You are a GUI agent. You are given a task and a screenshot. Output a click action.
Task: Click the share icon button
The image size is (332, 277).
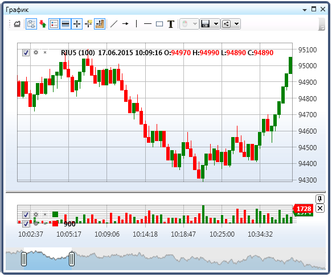(226, 24)
